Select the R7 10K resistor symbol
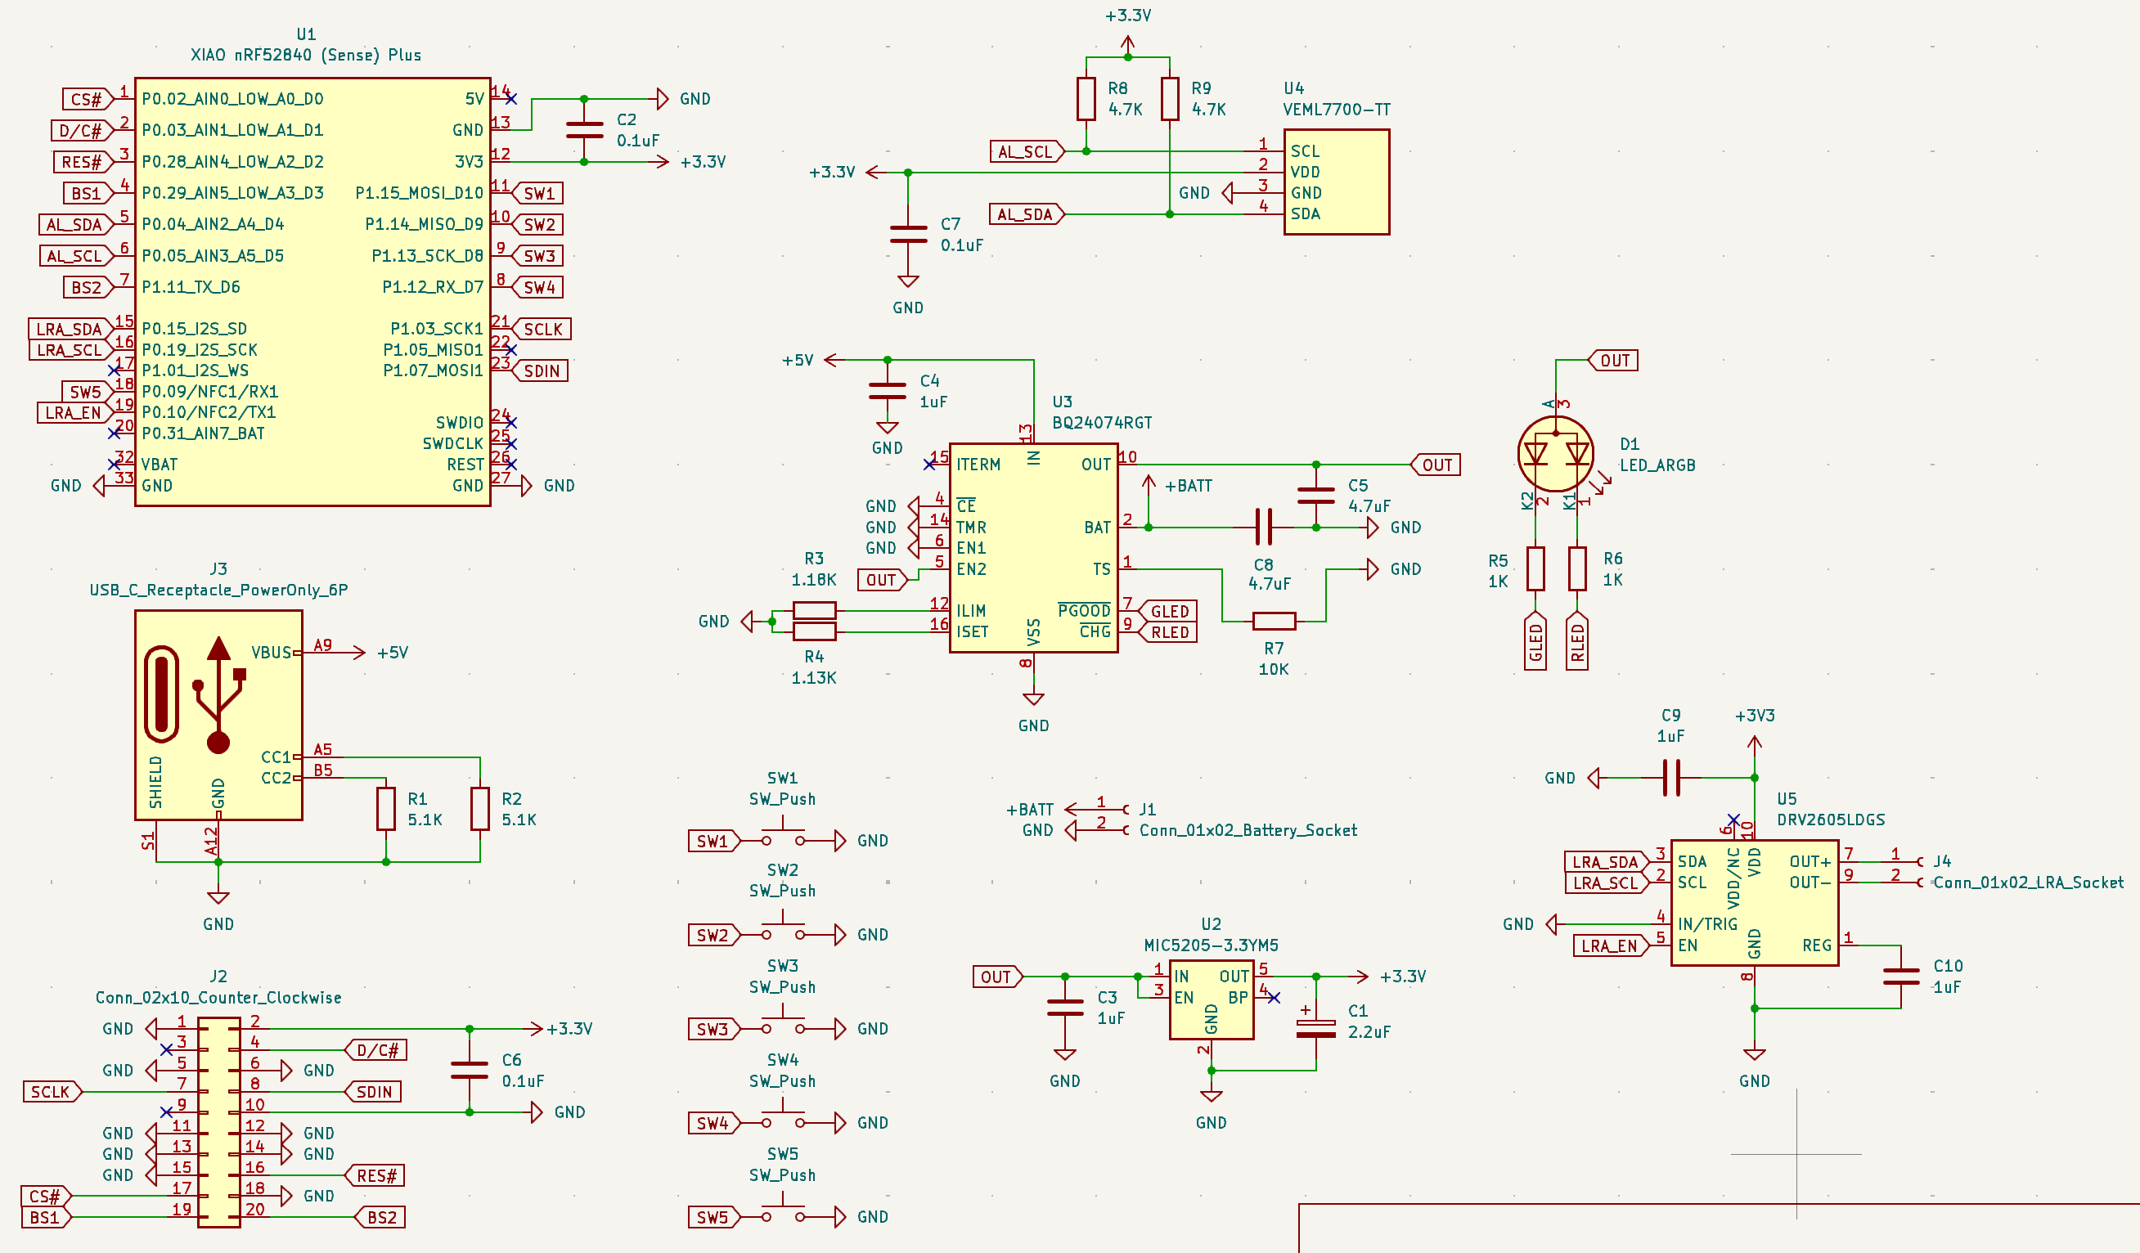The width and height of the screenshot is (2140, 1253). 1274,622
